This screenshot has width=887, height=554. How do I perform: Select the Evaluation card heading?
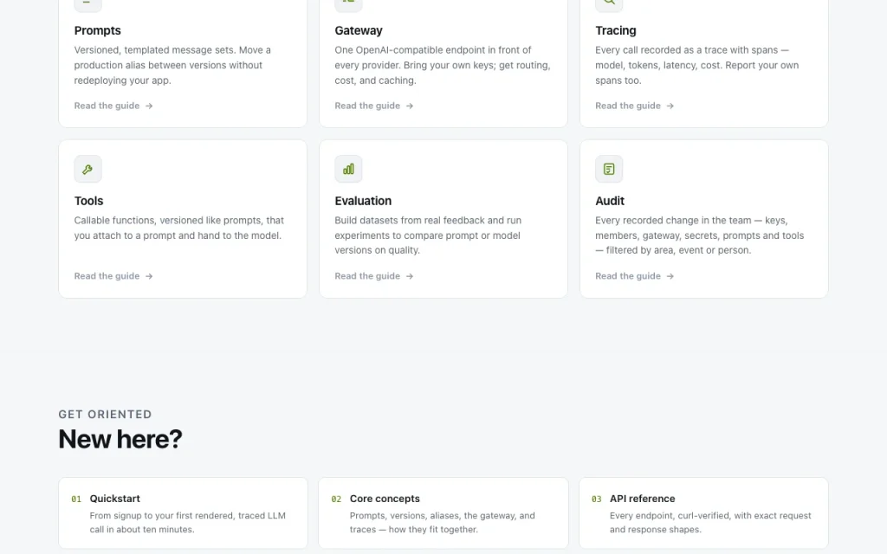click(x=363, y=201)
